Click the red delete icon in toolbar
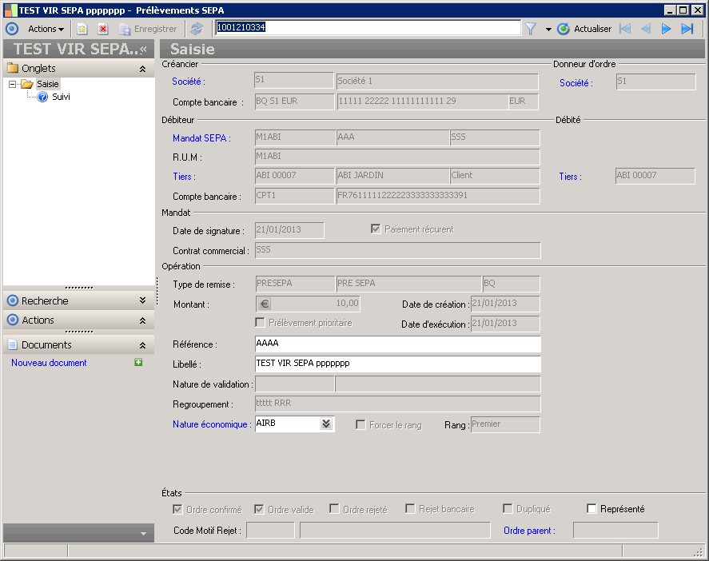 103,29
